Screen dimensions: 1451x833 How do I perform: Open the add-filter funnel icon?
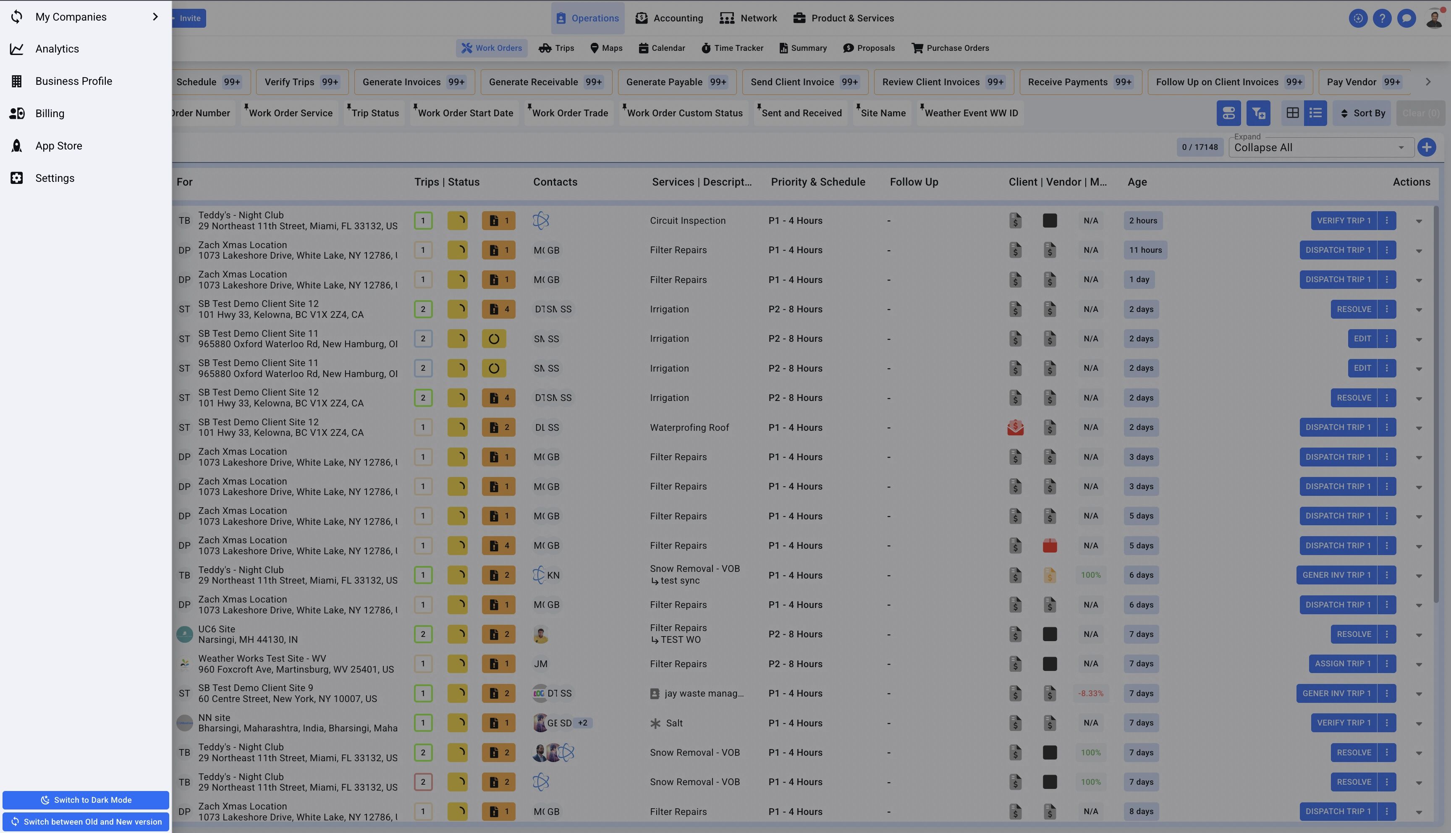click(x=1258, y=113)
